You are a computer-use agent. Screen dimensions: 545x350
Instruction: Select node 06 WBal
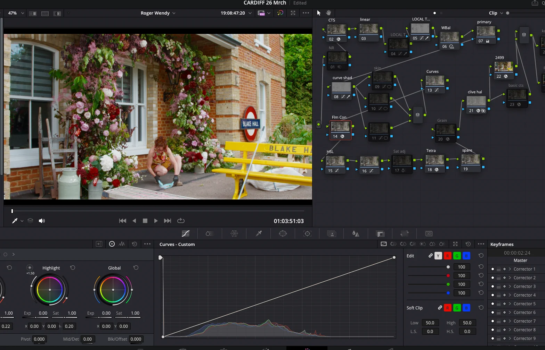(449, 40)
